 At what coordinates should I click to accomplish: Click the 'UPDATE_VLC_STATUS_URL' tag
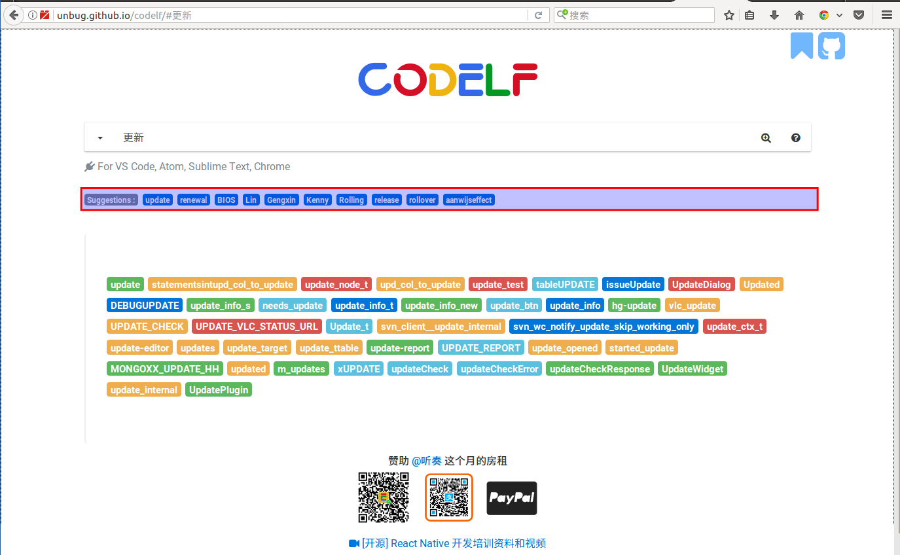[x=257, y=326]
